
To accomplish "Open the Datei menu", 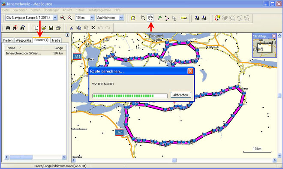I will point(6,10).
